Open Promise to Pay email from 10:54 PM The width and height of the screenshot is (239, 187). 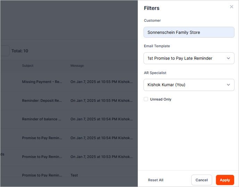42,138
